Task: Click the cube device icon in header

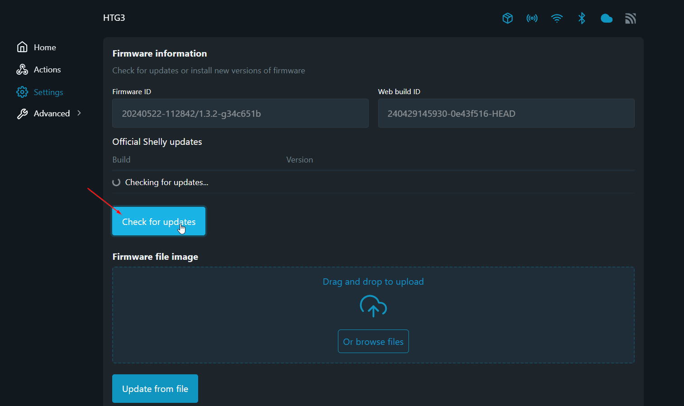Action: [508, 18]
